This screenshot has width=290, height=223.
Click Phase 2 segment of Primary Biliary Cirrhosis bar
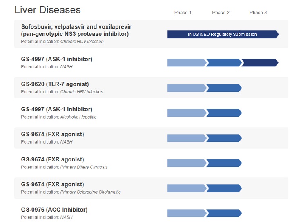tap(224, 163)
